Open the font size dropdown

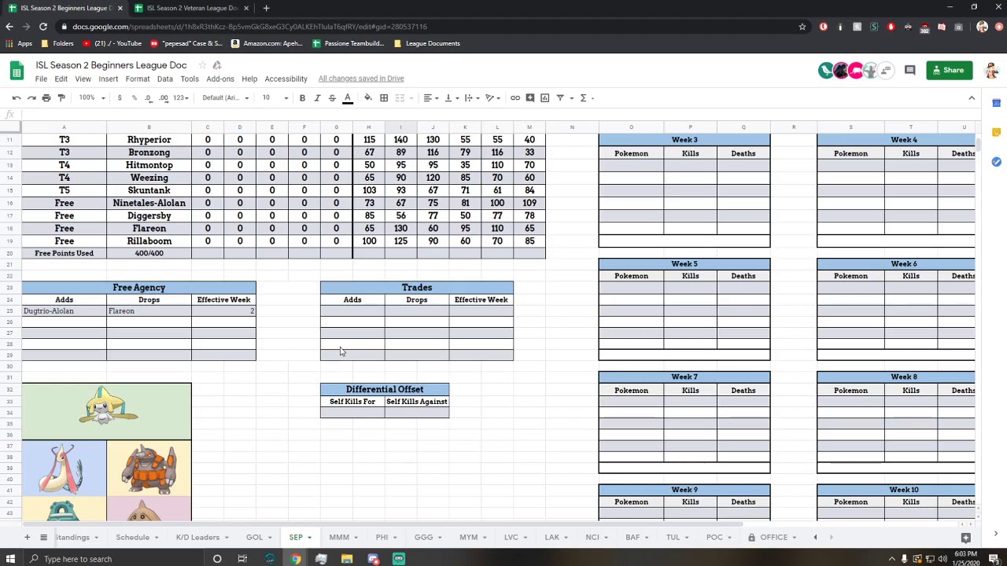tap(275, 97)
